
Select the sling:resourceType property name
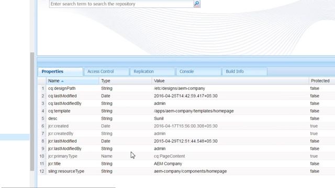[x=66, y=171]
